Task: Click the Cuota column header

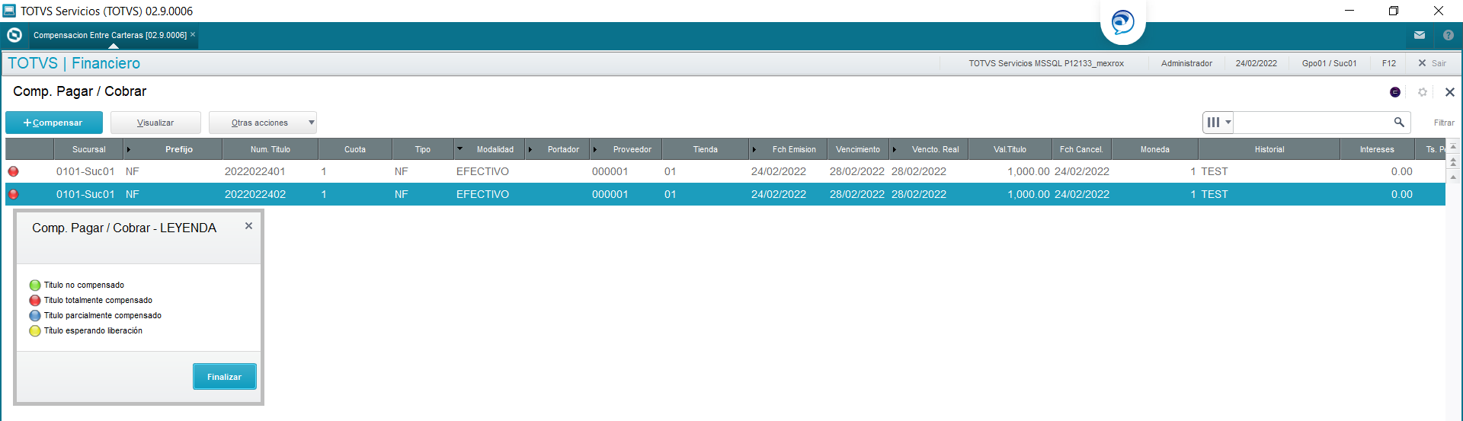Action: click(x=355, y=149)
